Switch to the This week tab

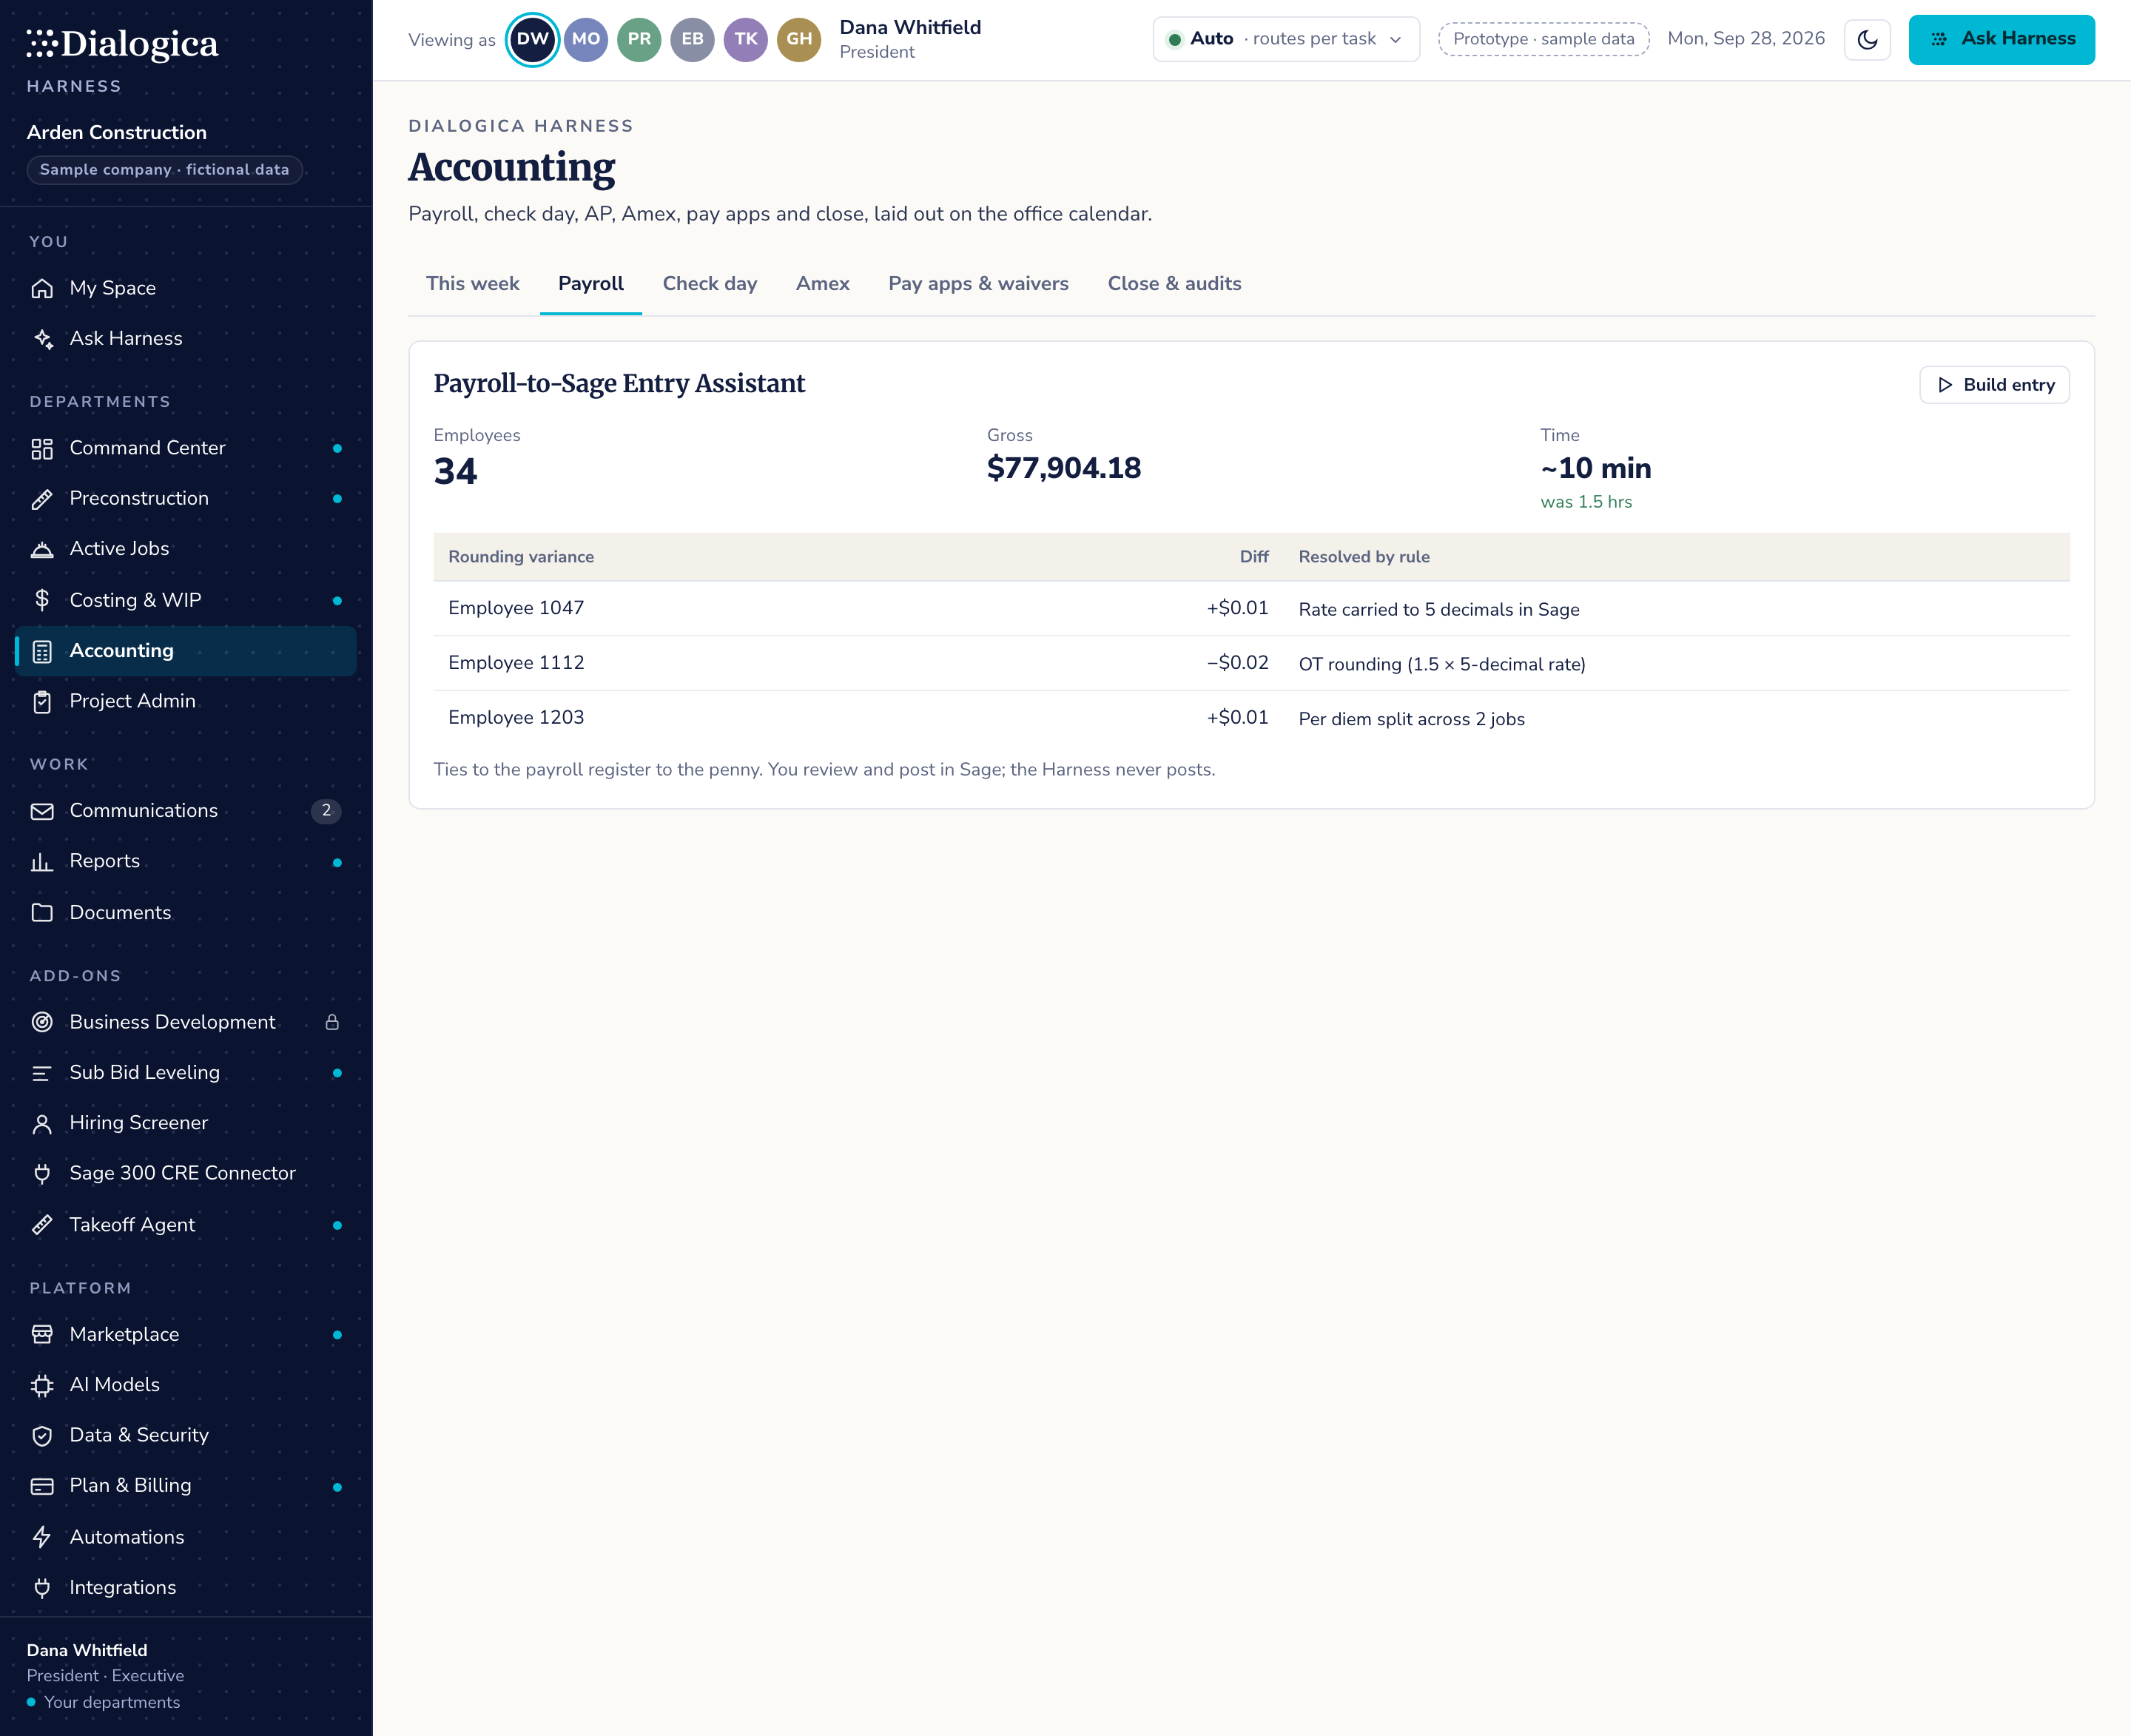(473, 284)
